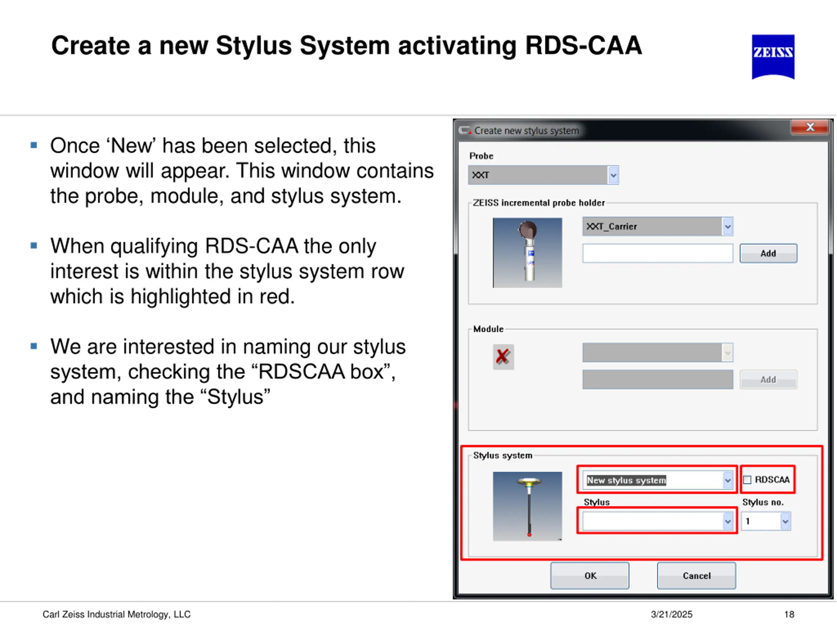This screenshot has height=628, width=837.
Task: Click the empty probe holder name field
Action: pos(657,253)
